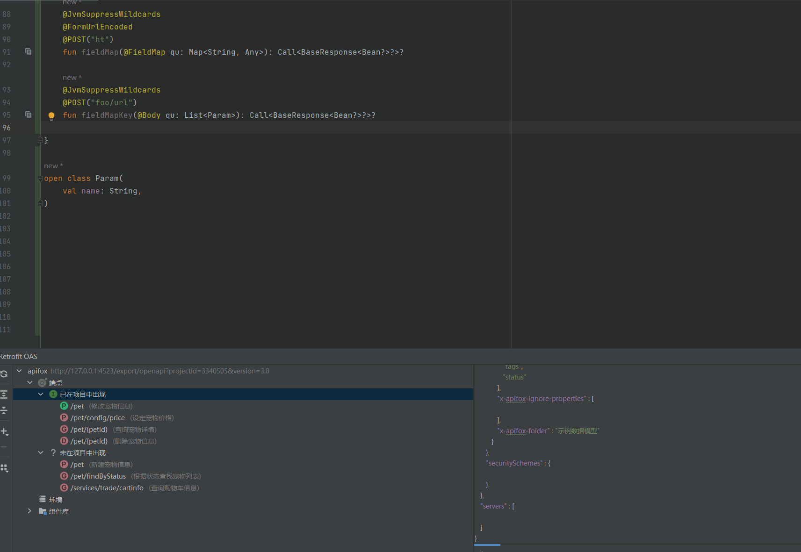Click the 环境 environment icon
Viewport: 801px width, 552px height.
tap(43, 499)
